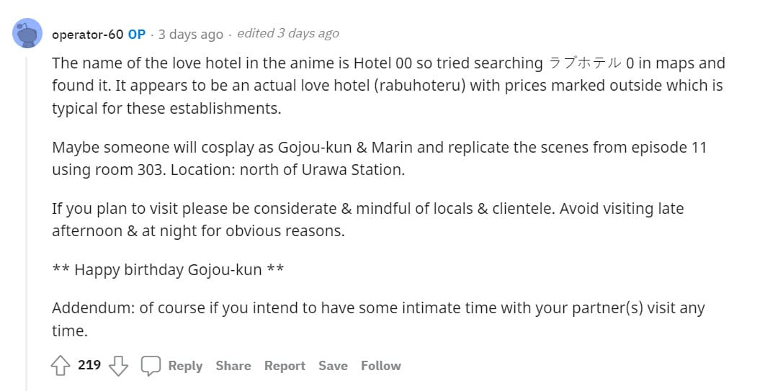Viewport: 778px width, 391px height.
Task: Click the 219 vote score
Action: [x=89, y=365]
